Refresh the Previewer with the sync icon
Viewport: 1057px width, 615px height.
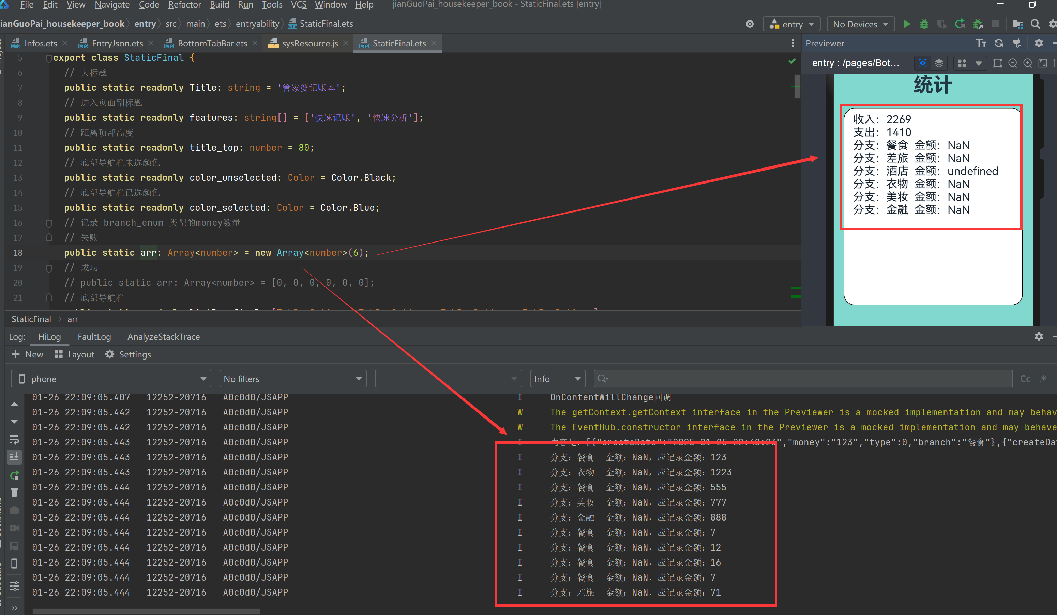[x=999, y=43]
